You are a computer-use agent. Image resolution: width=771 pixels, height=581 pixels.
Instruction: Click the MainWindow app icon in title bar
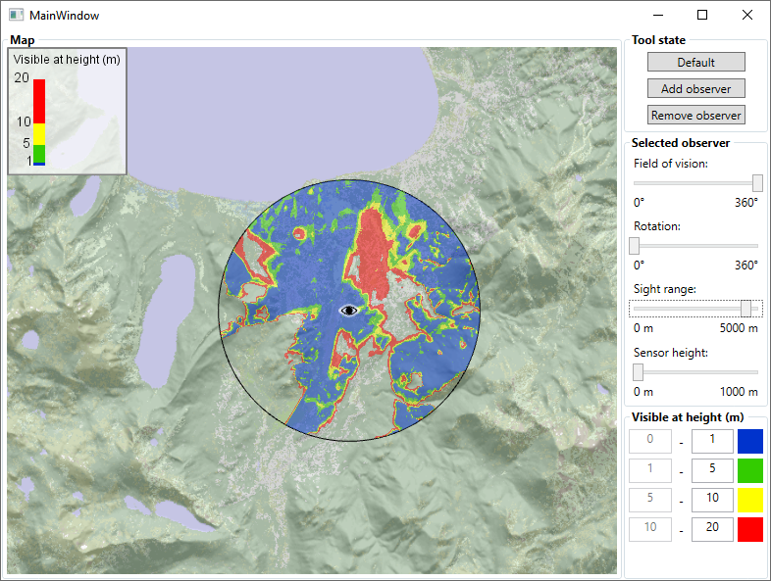point(16,16)
